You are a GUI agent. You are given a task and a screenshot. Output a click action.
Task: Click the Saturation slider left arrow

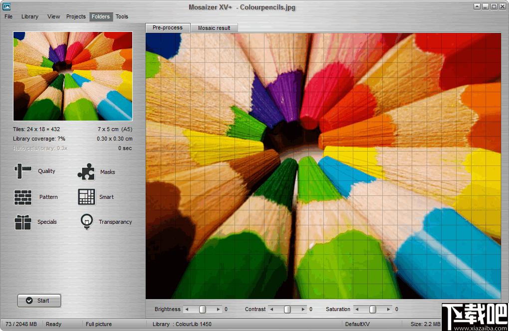point(357,309)
